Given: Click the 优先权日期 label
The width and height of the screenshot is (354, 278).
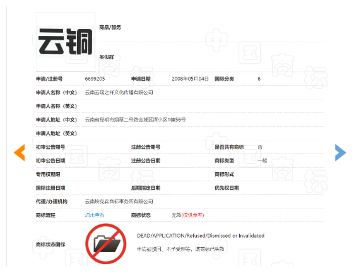Looking at the screenshot, I should coord(227,188).
